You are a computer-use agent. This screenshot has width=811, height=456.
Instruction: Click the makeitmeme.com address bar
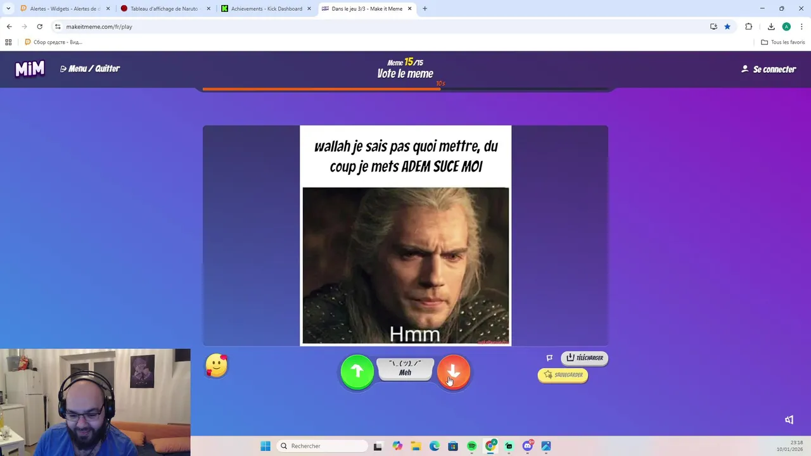(380, 27)
